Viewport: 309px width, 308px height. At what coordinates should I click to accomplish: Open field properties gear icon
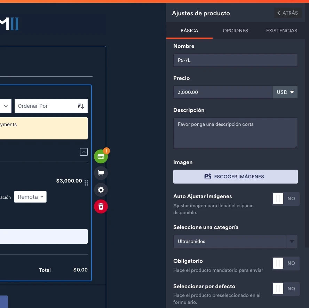pyautogui.click(x=101, y=190)
